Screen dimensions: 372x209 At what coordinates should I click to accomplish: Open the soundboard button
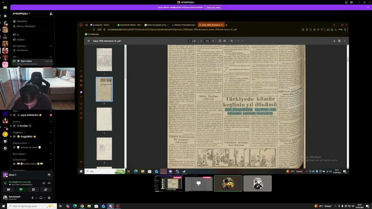[46, 190]
